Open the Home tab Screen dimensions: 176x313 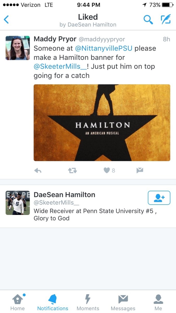(x=17, y=302)
